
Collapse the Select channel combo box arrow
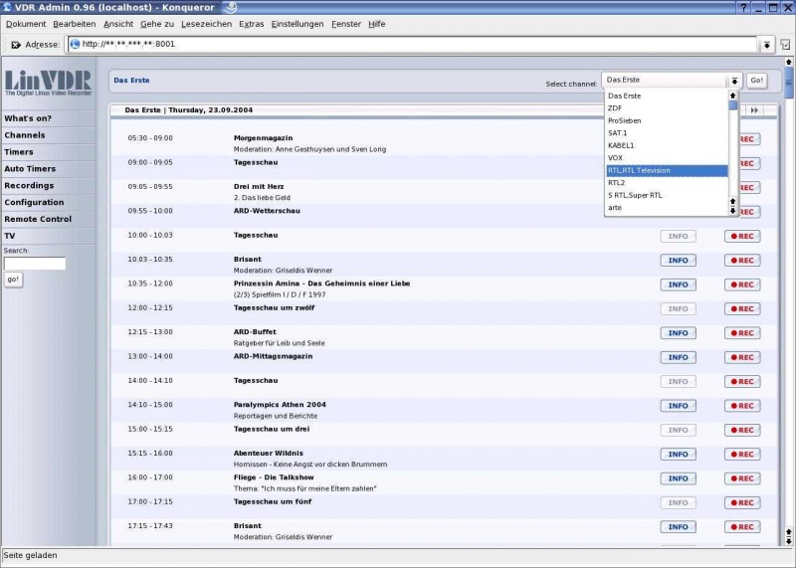click(734, 81)
